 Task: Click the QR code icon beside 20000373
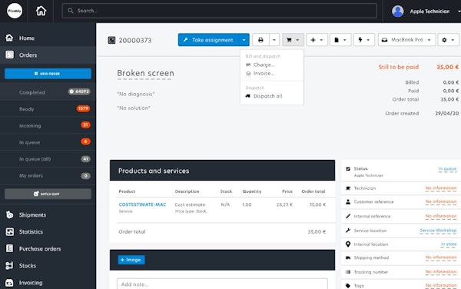[x=111, y=40]
